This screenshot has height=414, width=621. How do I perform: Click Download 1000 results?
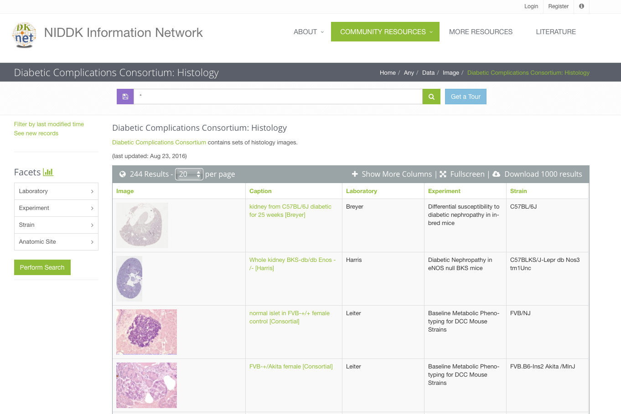543,174
